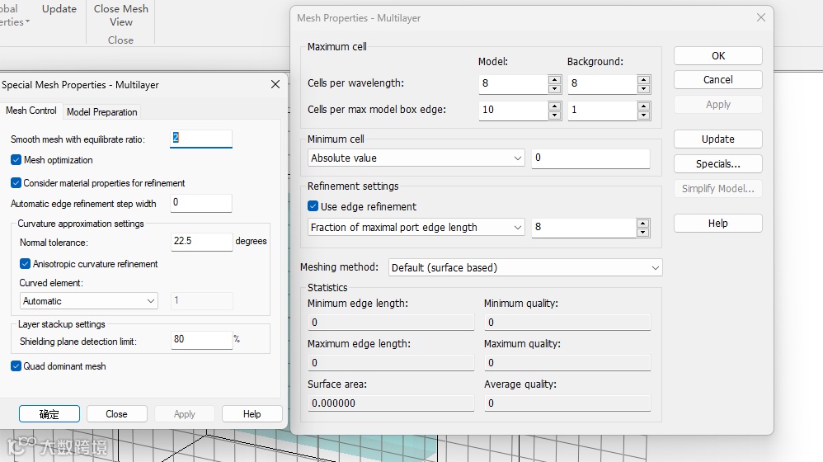This screenshot has width=823, height=462.
Task: Decrease Background cells per wavelength spinner
Action: point(643,88)
